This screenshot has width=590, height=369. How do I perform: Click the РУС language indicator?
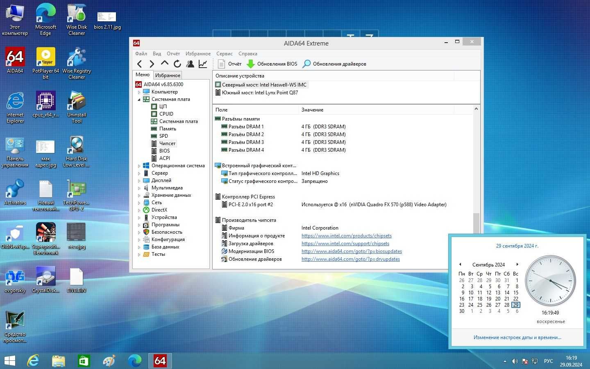pos(548,361)
